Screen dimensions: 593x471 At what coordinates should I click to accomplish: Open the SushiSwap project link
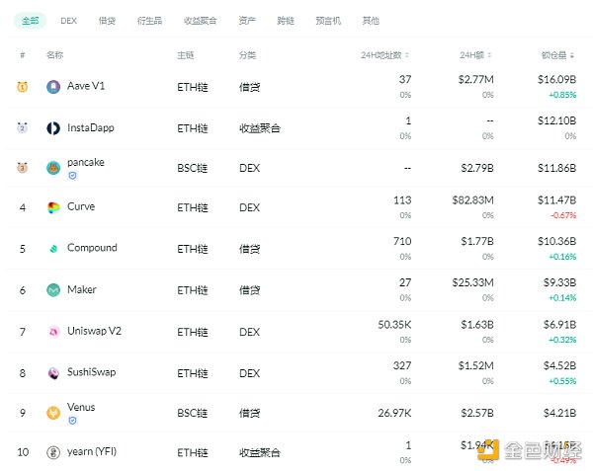click(x=92, y=372)
